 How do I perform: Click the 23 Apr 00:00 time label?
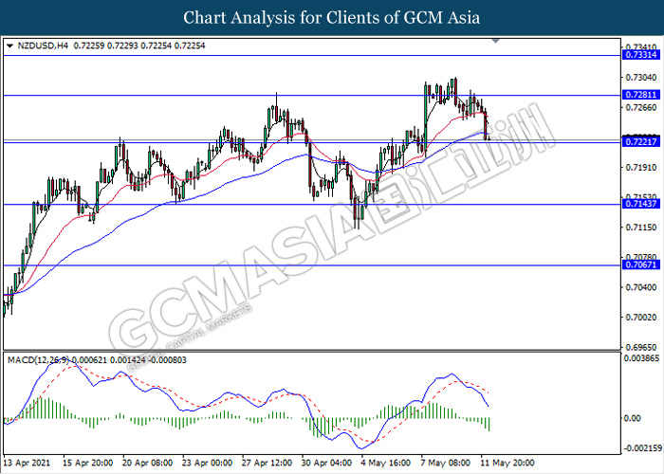point(207,463)
